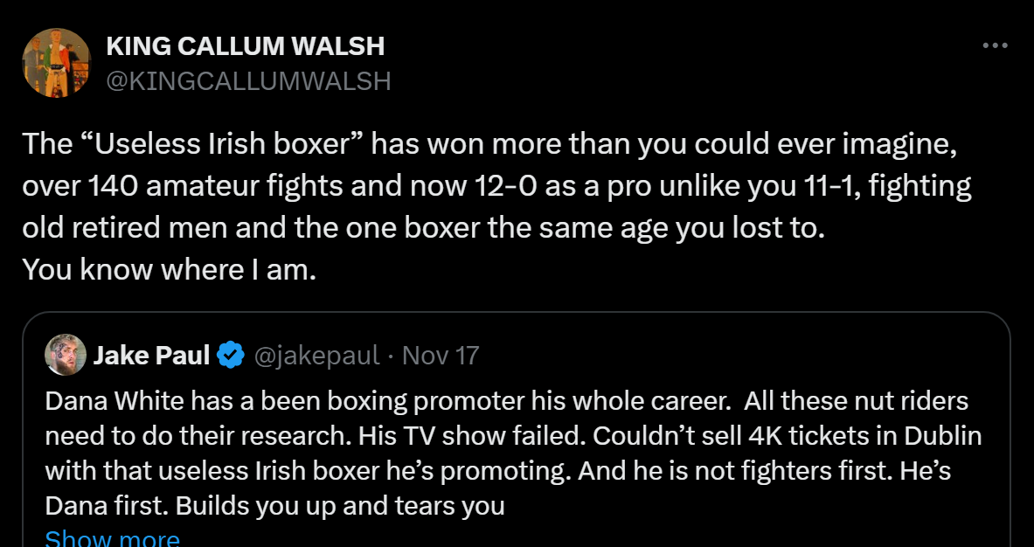
Task: Open the KING CALLUM WALSH display name
Action: (246, 46)
